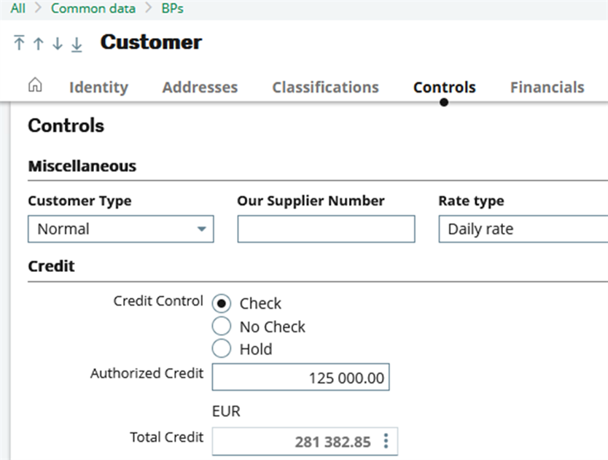Click the next record down arrow
608x460 pixels.
click(x=57, y=43)
